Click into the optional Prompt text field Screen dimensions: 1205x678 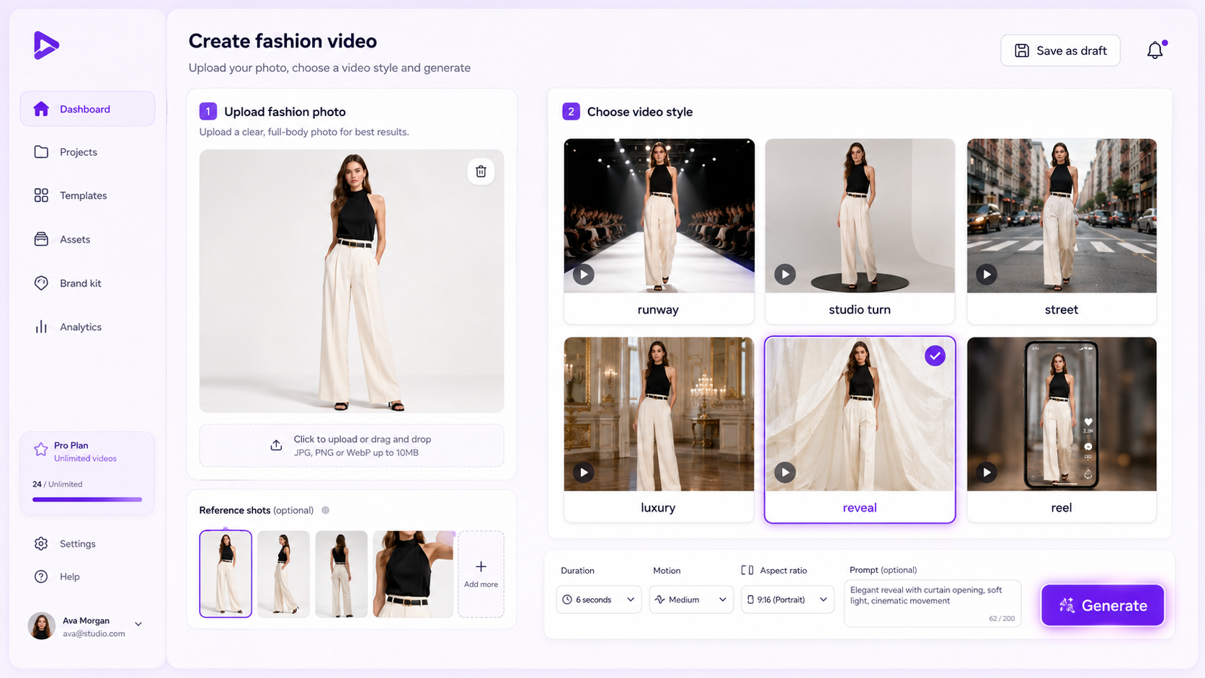coord(933,603)
